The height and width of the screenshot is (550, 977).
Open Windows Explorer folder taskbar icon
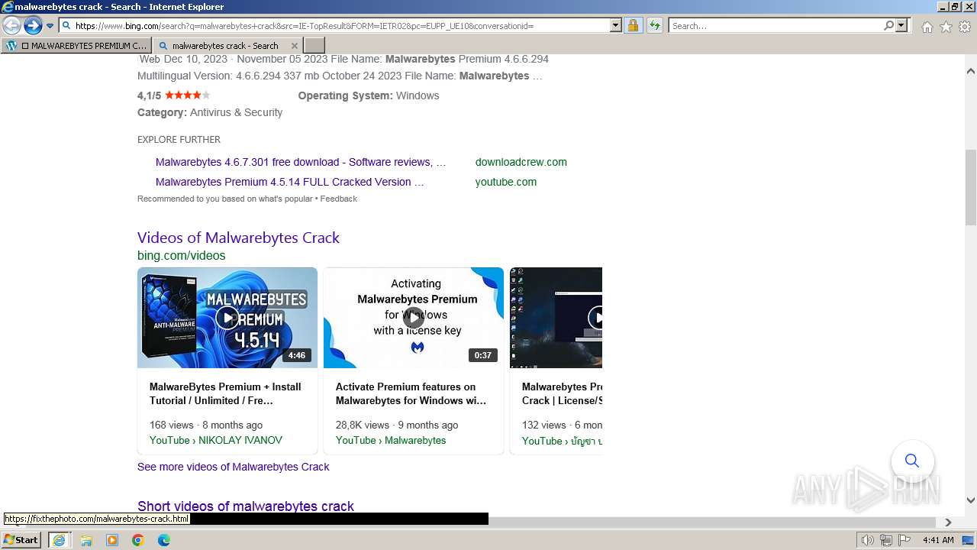click(x=86, y=540)
